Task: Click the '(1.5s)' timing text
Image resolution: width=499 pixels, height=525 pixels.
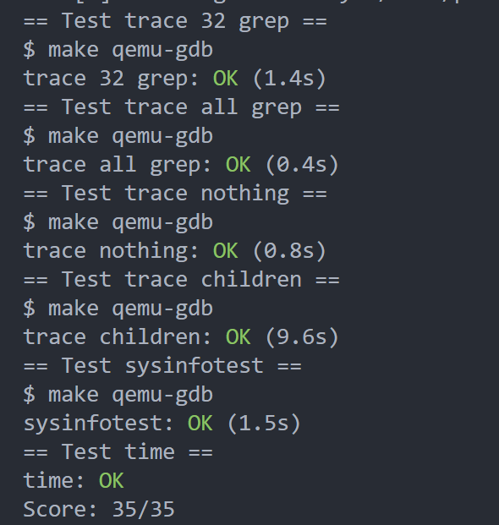Action: click(x=264, y=424)
